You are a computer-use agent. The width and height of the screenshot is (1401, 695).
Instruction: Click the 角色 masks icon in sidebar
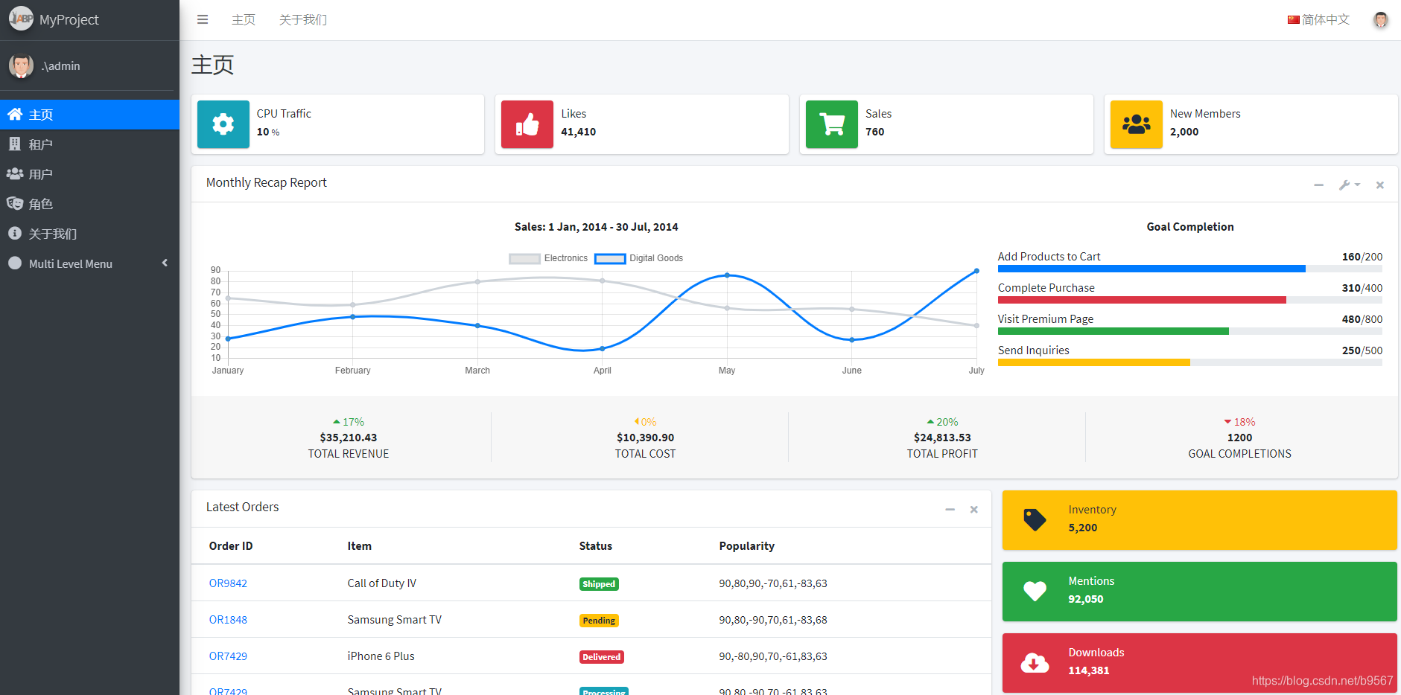15,203
